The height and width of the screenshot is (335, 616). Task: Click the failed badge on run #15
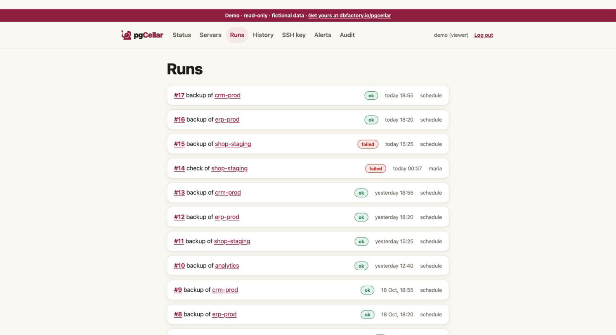[368, 144]
